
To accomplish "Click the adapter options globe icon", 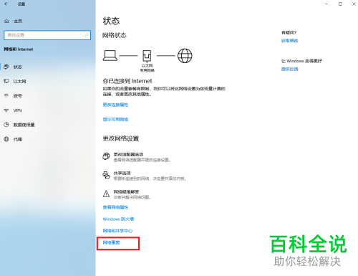I will click(106, 156).
